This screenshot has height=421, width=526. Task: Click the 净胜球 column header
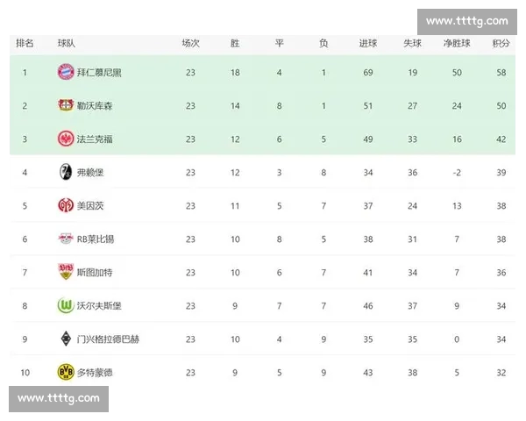coord(457,43)
